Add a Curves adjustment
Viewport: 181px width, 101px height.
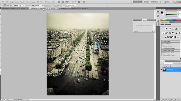tap(173, 29)
